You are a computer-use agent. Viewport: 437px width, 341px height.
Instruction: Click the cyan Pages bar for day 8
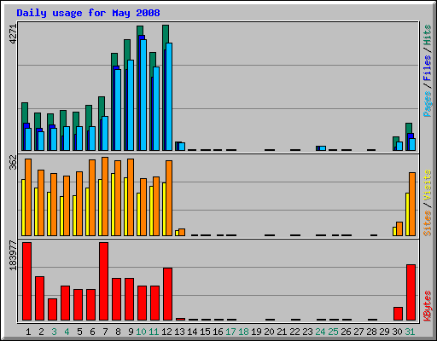(118, 110)
